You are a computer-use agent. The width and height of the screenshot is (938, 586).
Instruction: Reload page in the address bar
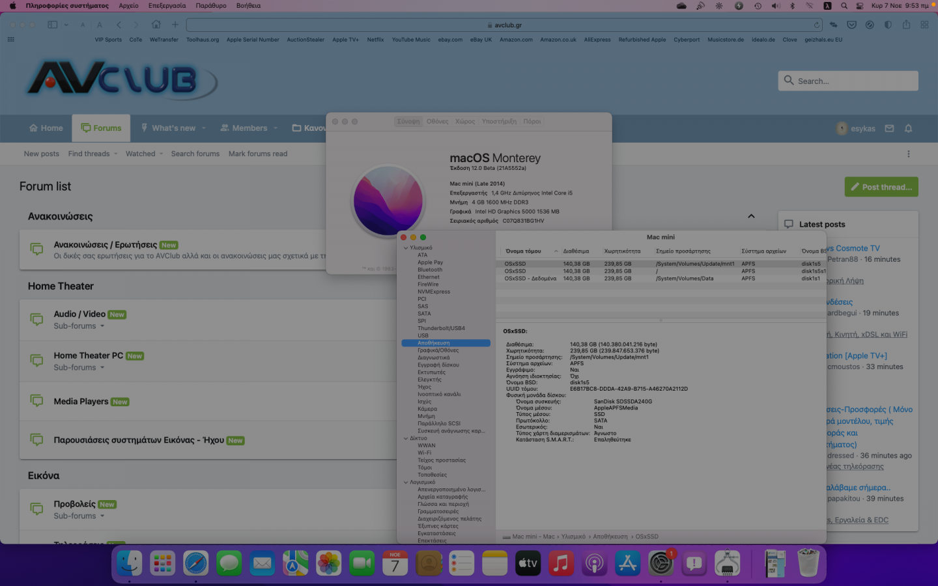point(817,25)
